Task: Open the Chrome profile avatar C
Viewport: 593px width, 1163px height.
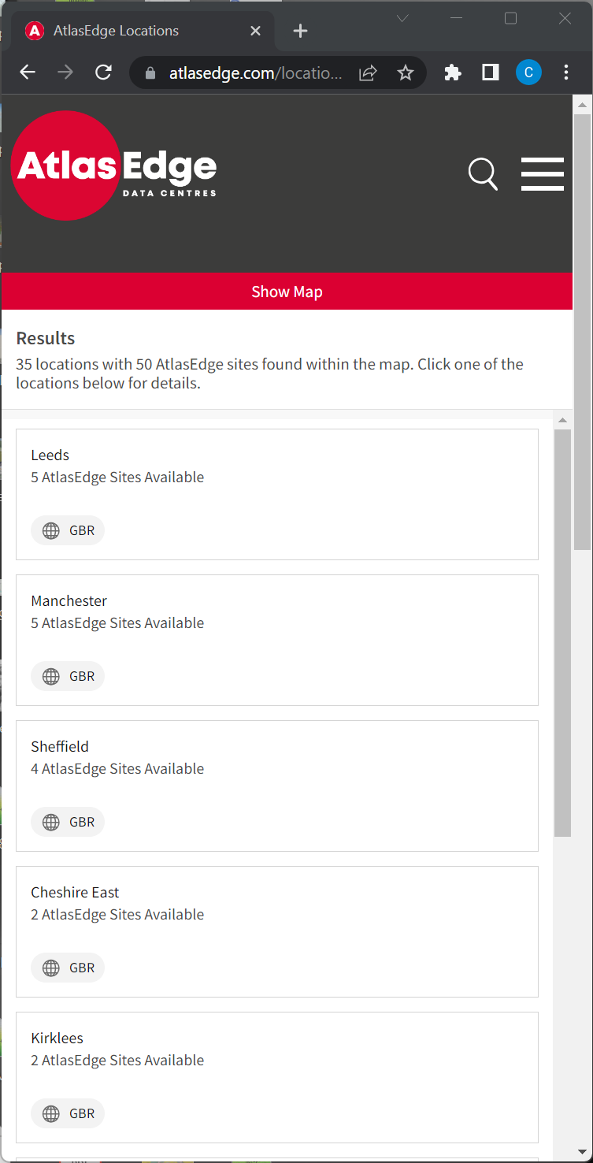Action: pyautogui.click(x=528, y=72)
